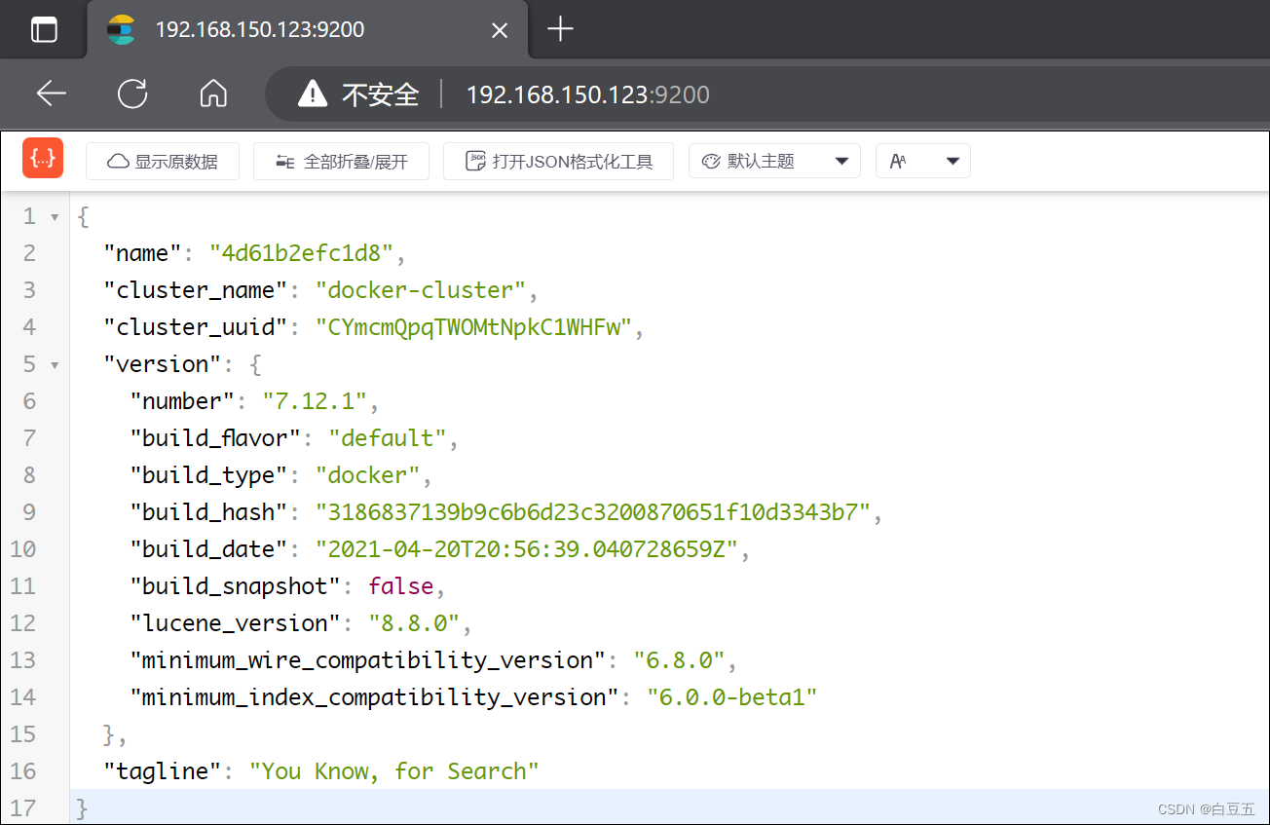Click the build_date value "2021-04-20T20:56:39.040728659Z"

526,549
